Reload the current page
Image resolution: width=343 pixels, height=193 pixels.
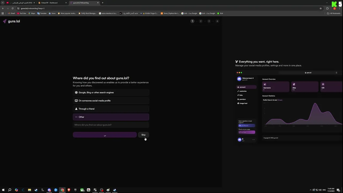[12, 8]
